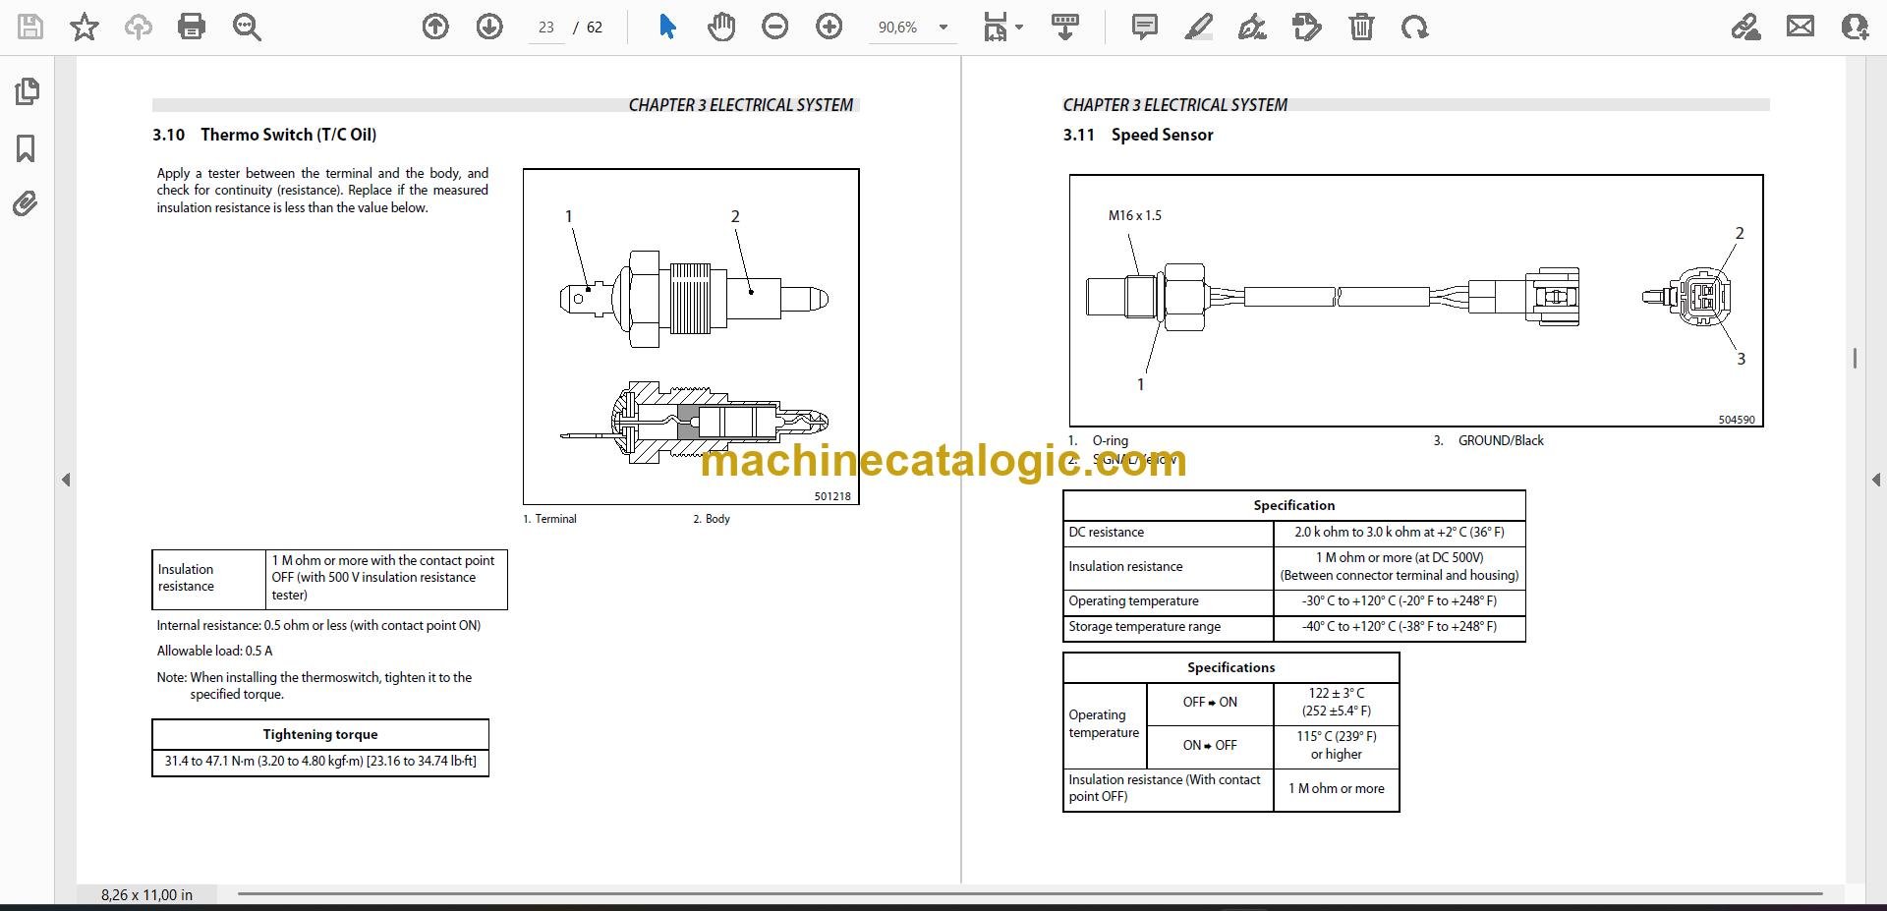Zoom out with the minus circle button
The width and height of the screenshot is (1887, 911).
(x=775, y=27)
